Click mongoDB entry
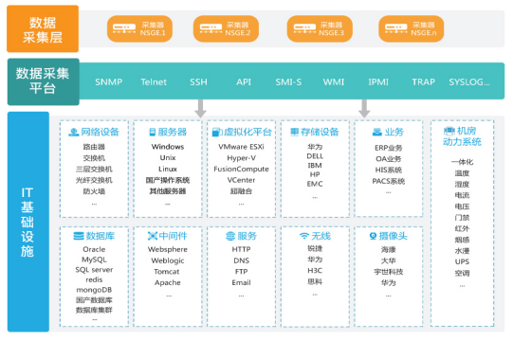 pos(94,290)
